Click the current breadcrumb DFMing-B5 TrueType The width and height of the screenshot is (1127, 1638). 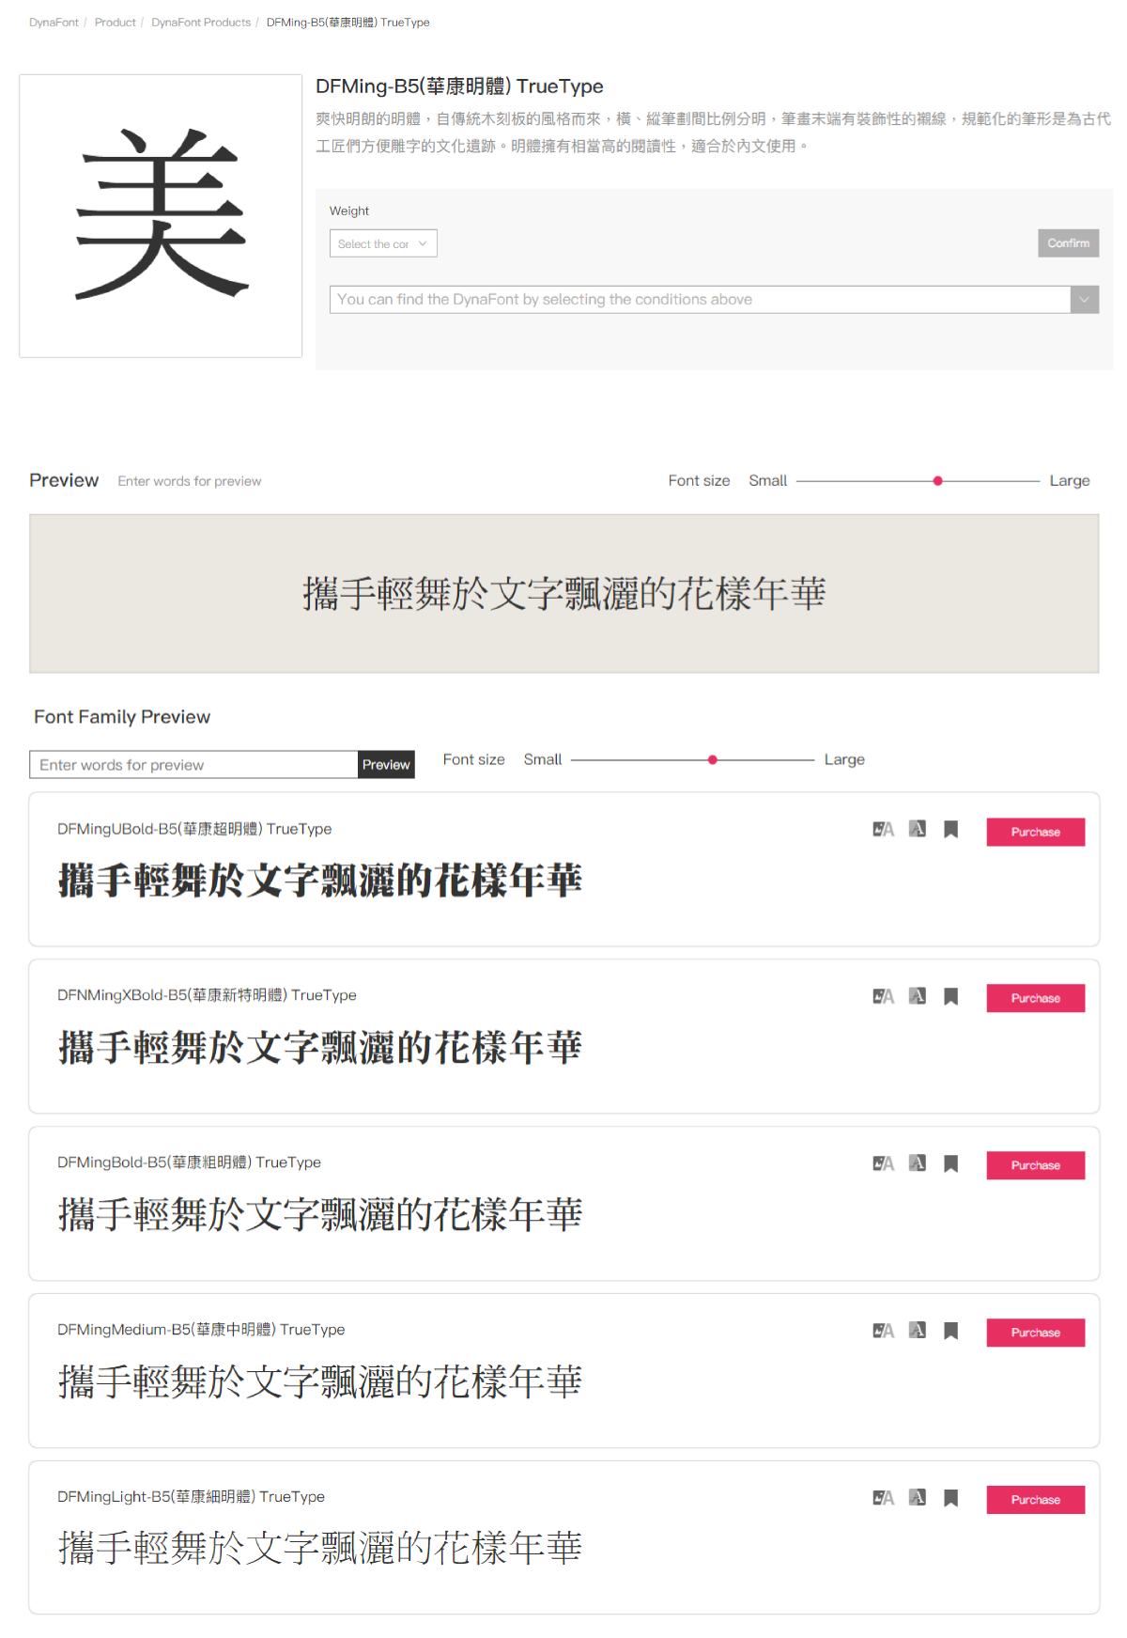click(348, 23)
